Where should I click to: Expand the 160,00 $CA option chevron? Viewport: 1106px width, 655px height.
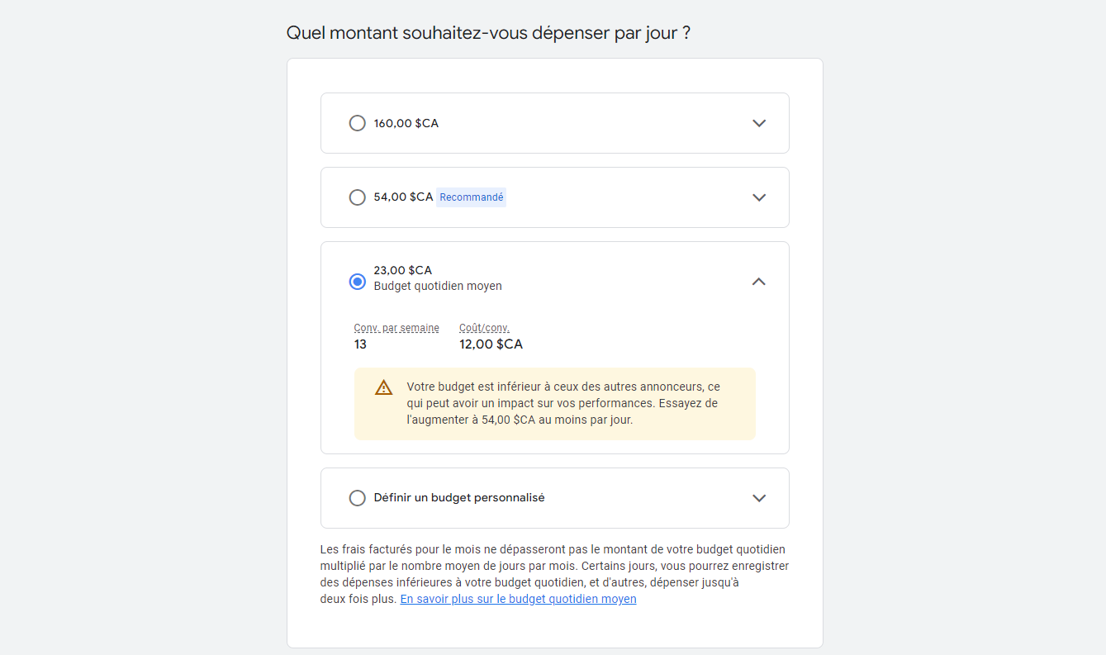click(x=759, y=123)
